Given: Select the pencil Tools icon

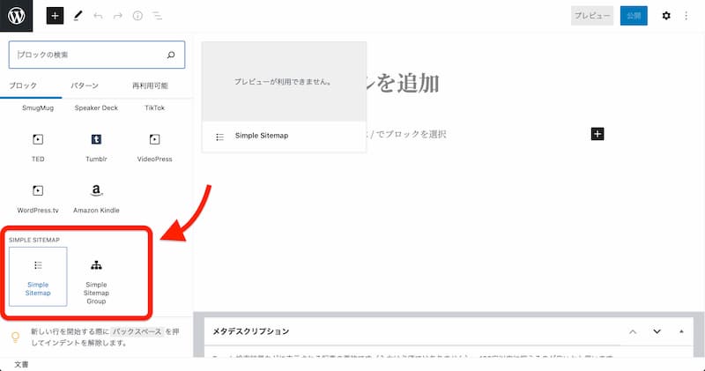Looking at the screenshot, I should 78,16.
